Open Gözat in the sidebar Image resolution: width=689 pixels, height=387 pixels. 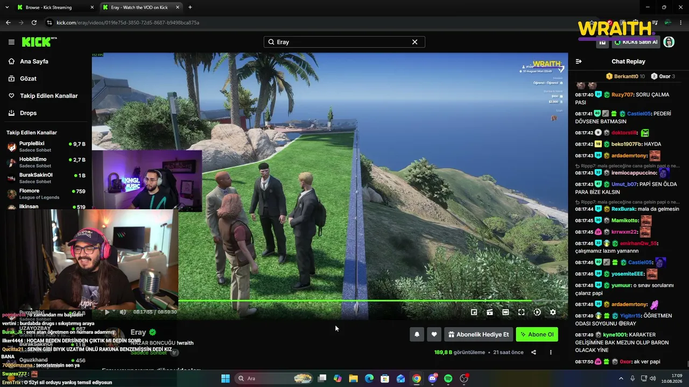[46, 78]
